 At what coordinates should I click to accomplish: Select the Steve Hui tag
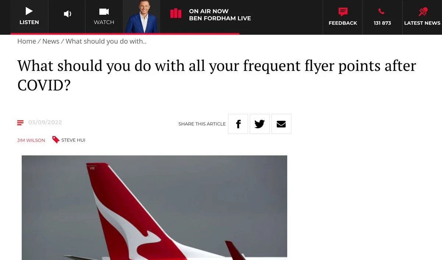pos(73,140)
